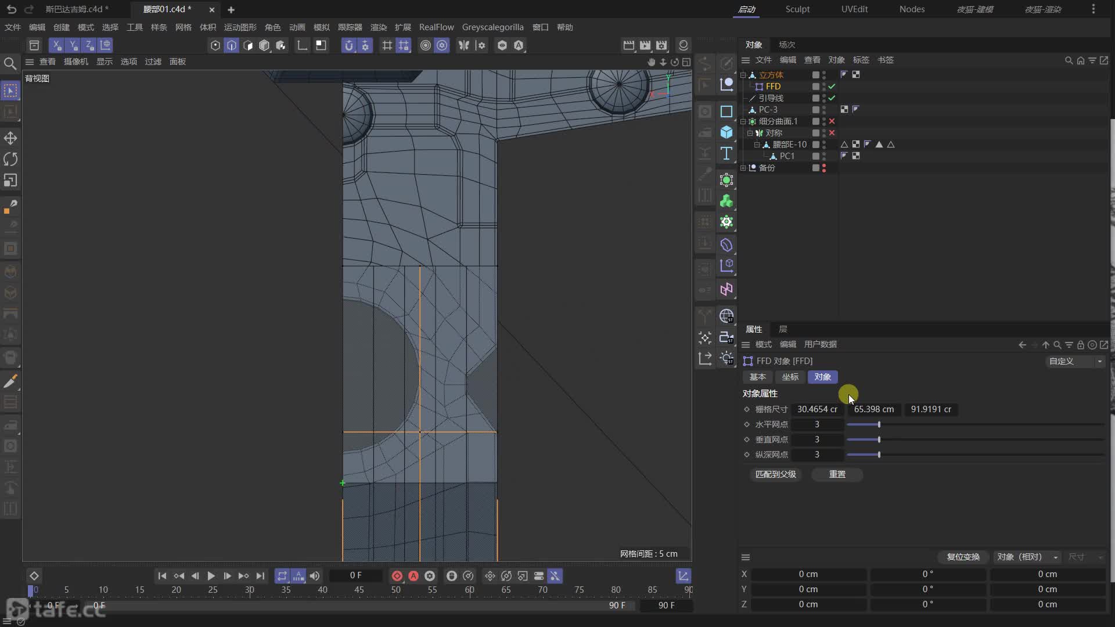This screenshot has width=1115, height=627.
Task: Collapse the 立方体 tree node
Action: click(743, 75)
